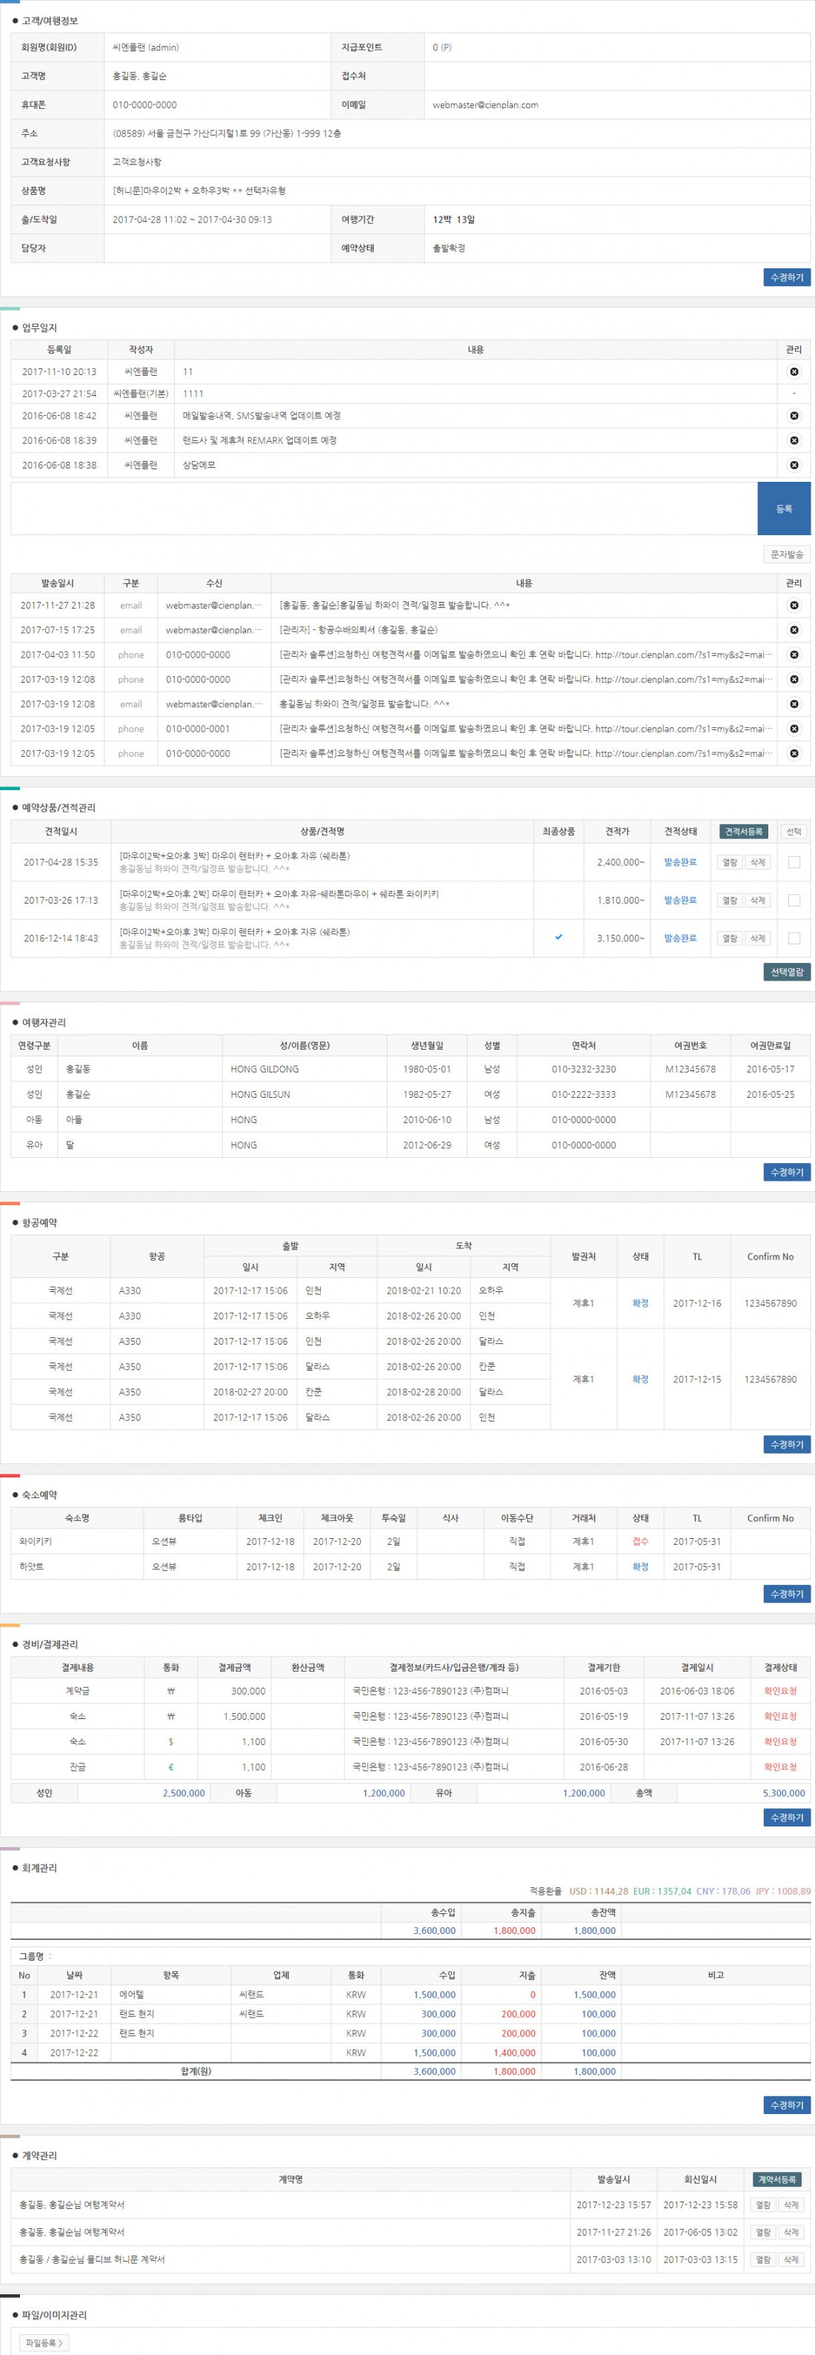Focus the work log text input area

click(x=384, y=509)
